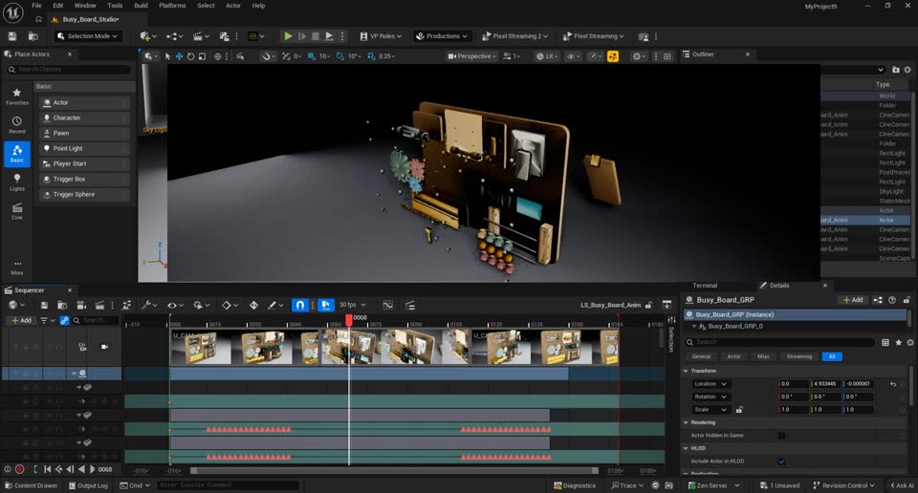
Task: Open viewport settings gear menu
Action: point(639,56)
